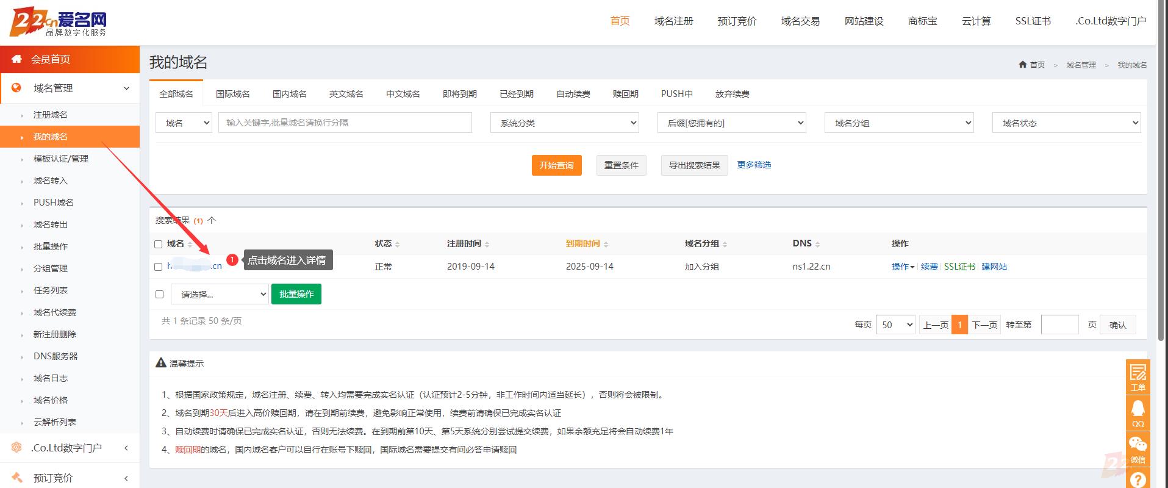Sort by 到期时间 column arrows
The width and height of the screenshot is (1168, 488).
(606, 244)
